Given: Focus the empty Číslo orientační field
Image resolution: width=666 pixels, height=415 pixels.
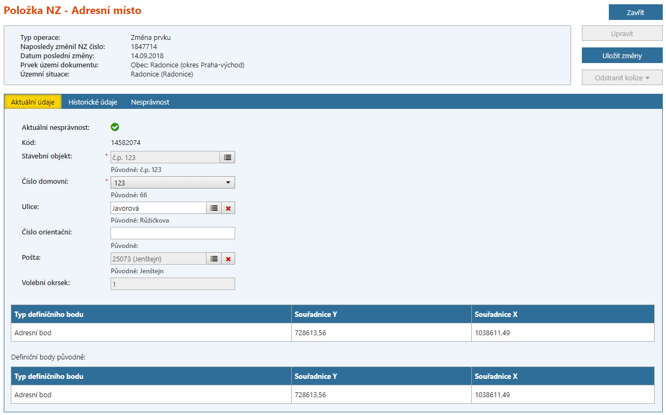Looking at the screenshot, I should point(173,233).
